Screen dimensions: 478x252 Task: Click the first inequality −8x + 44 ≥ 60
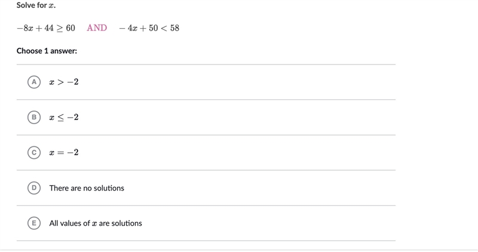coord(46,28)
